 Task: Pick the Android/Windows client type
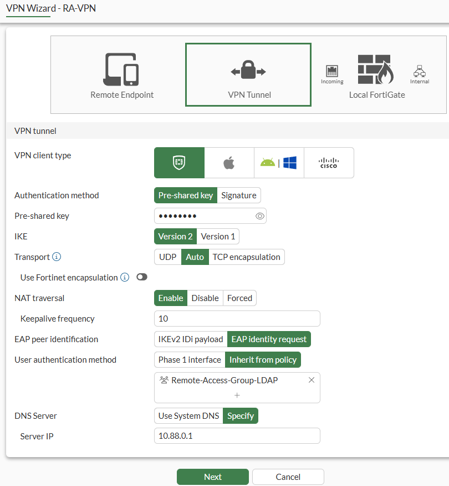click(279, 162)
